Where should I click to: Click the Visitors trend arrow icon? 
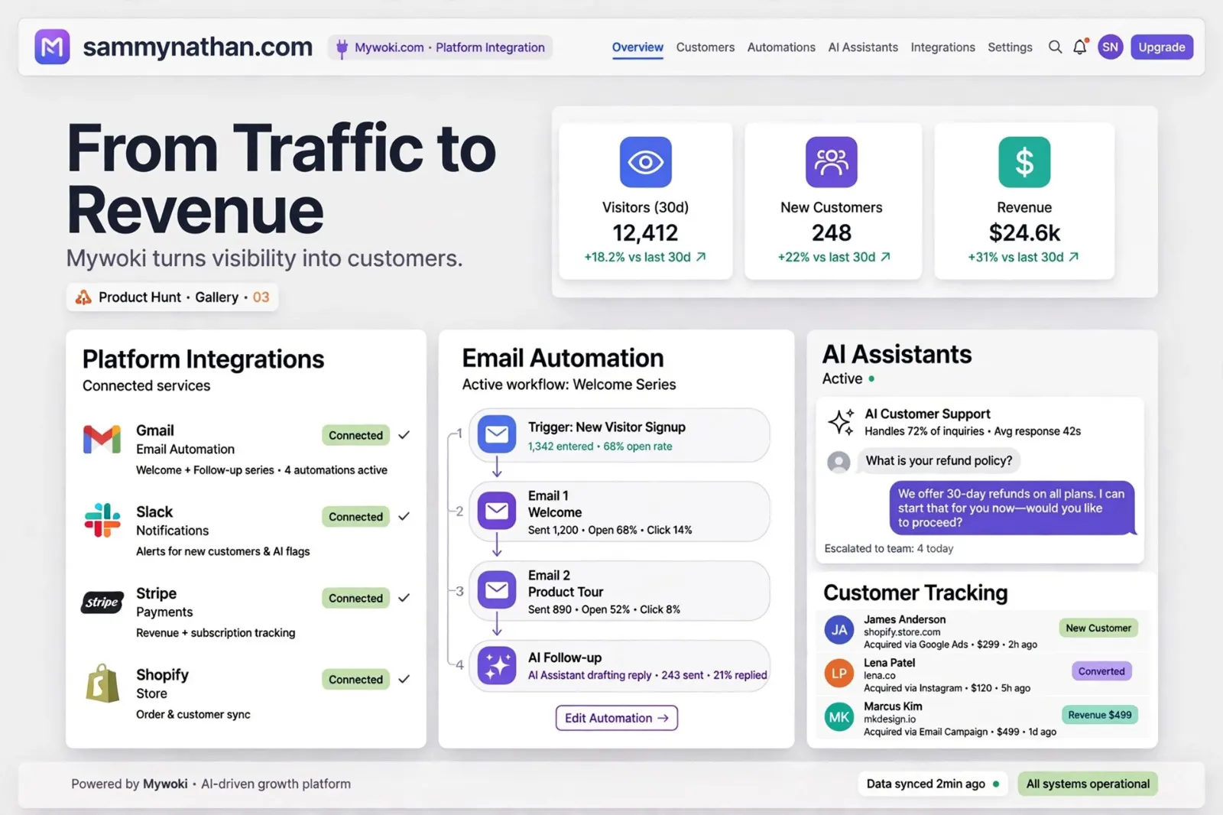pyautogui.click(x=701, y=257)
